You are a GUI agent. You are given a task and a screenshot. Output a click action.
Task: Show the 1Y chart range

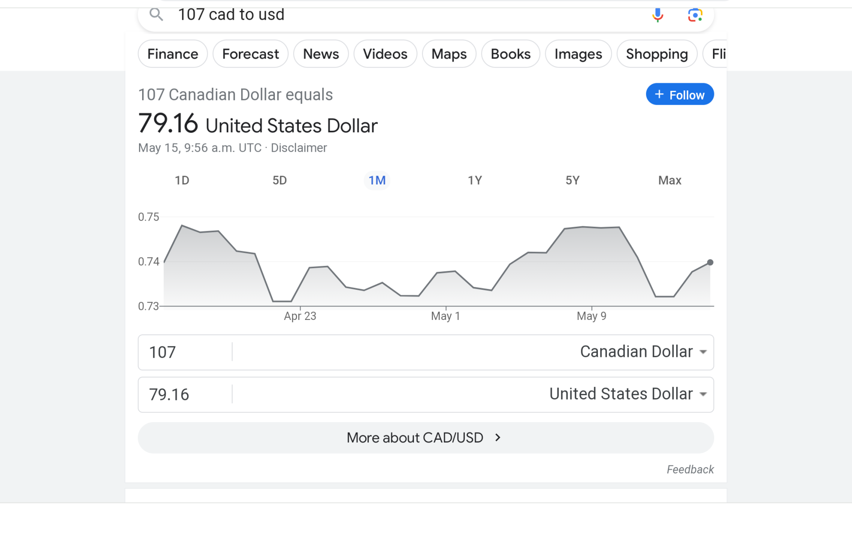[x=475, y=180]
